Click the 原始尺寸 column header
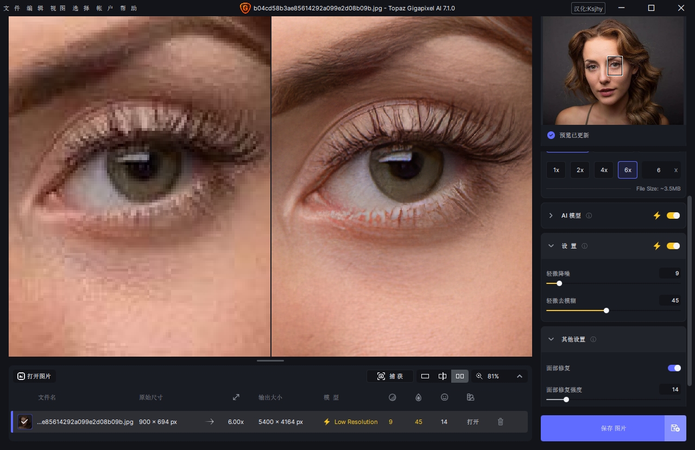695x450 pixels. (150, 397)
